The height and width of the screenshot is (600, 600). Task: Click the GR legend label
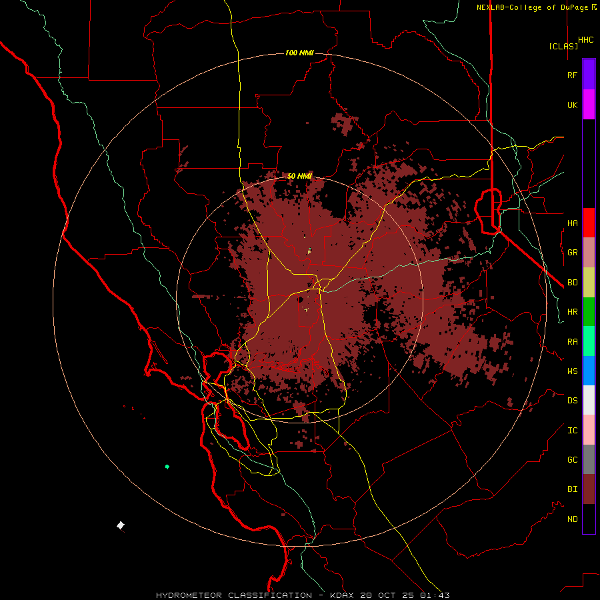pos(572,253)
